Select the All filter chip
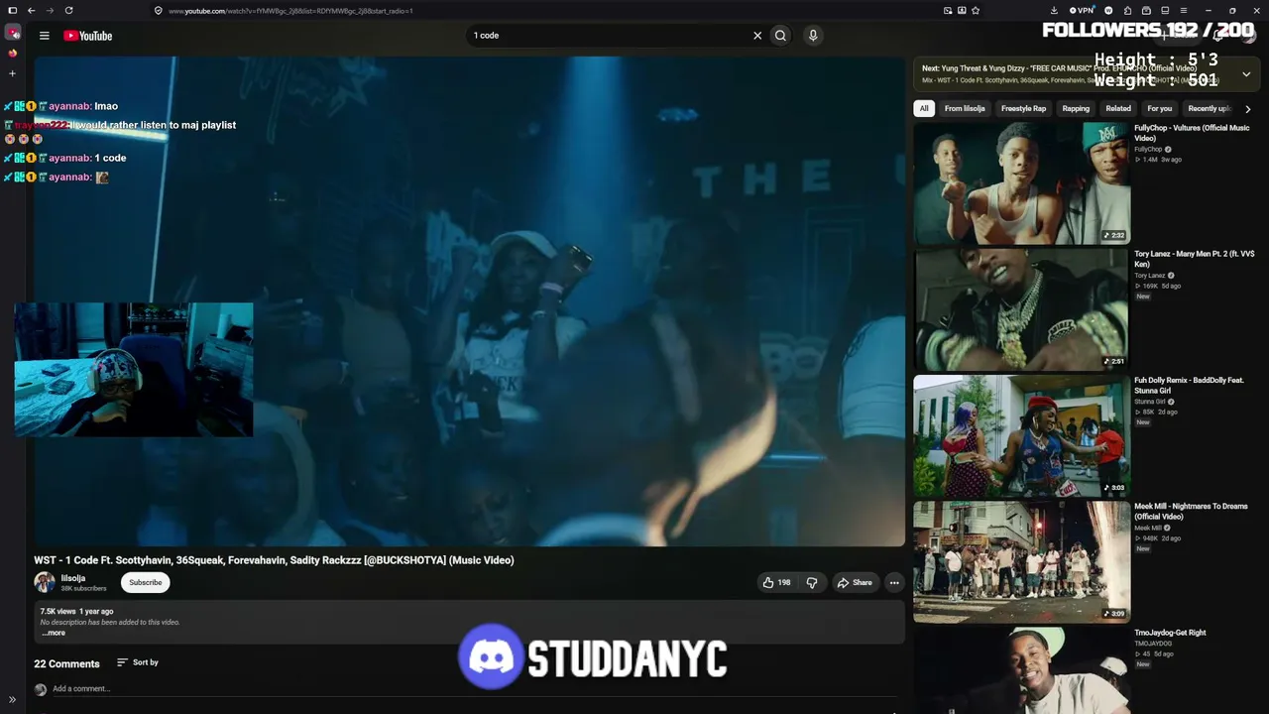The height and width of the screenshot is (714, 1269). point(924,108)
